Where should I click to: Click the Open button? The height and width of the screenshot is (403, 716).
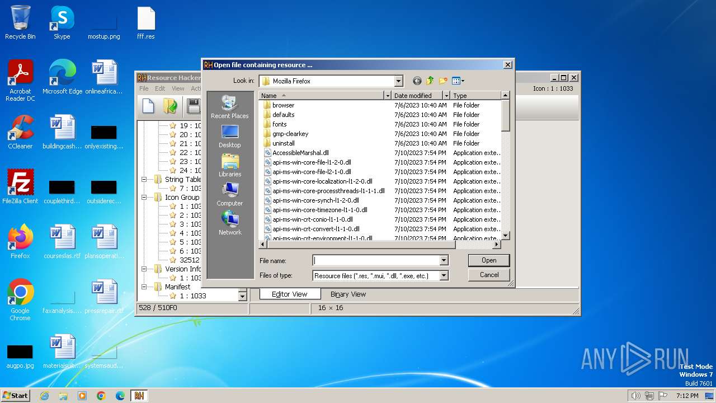point(489,260)
